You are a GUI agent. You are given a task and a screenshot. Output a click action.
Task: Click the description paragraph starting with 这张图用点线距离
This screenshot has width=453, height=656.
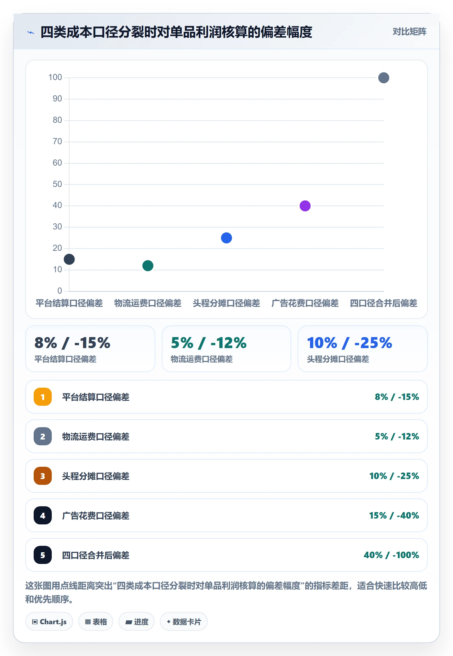tap(226, 592)
